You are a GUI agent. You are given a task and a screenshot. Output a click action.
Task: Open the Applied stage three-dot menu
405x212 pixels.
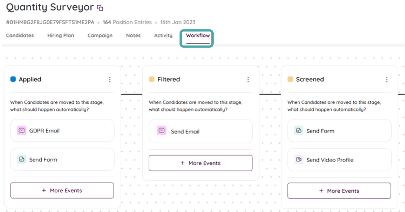[110, 79]
